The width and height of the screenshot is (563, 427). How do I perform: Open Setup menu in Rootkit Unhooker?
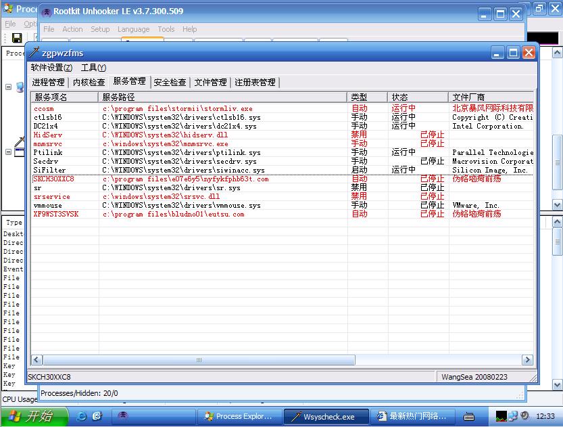(x=100, y=29)
